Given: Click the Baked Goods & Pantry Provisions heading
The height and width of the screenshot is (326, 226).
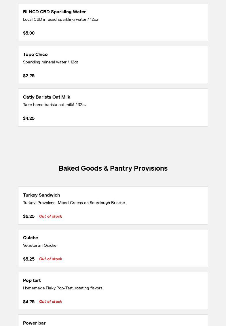Looking at the screenshot, I should [x=113, y=168].
